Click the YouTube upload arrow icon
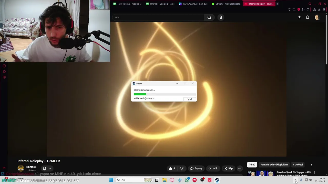The width and height of the screenshot is (328, 184). pos(299,17)
